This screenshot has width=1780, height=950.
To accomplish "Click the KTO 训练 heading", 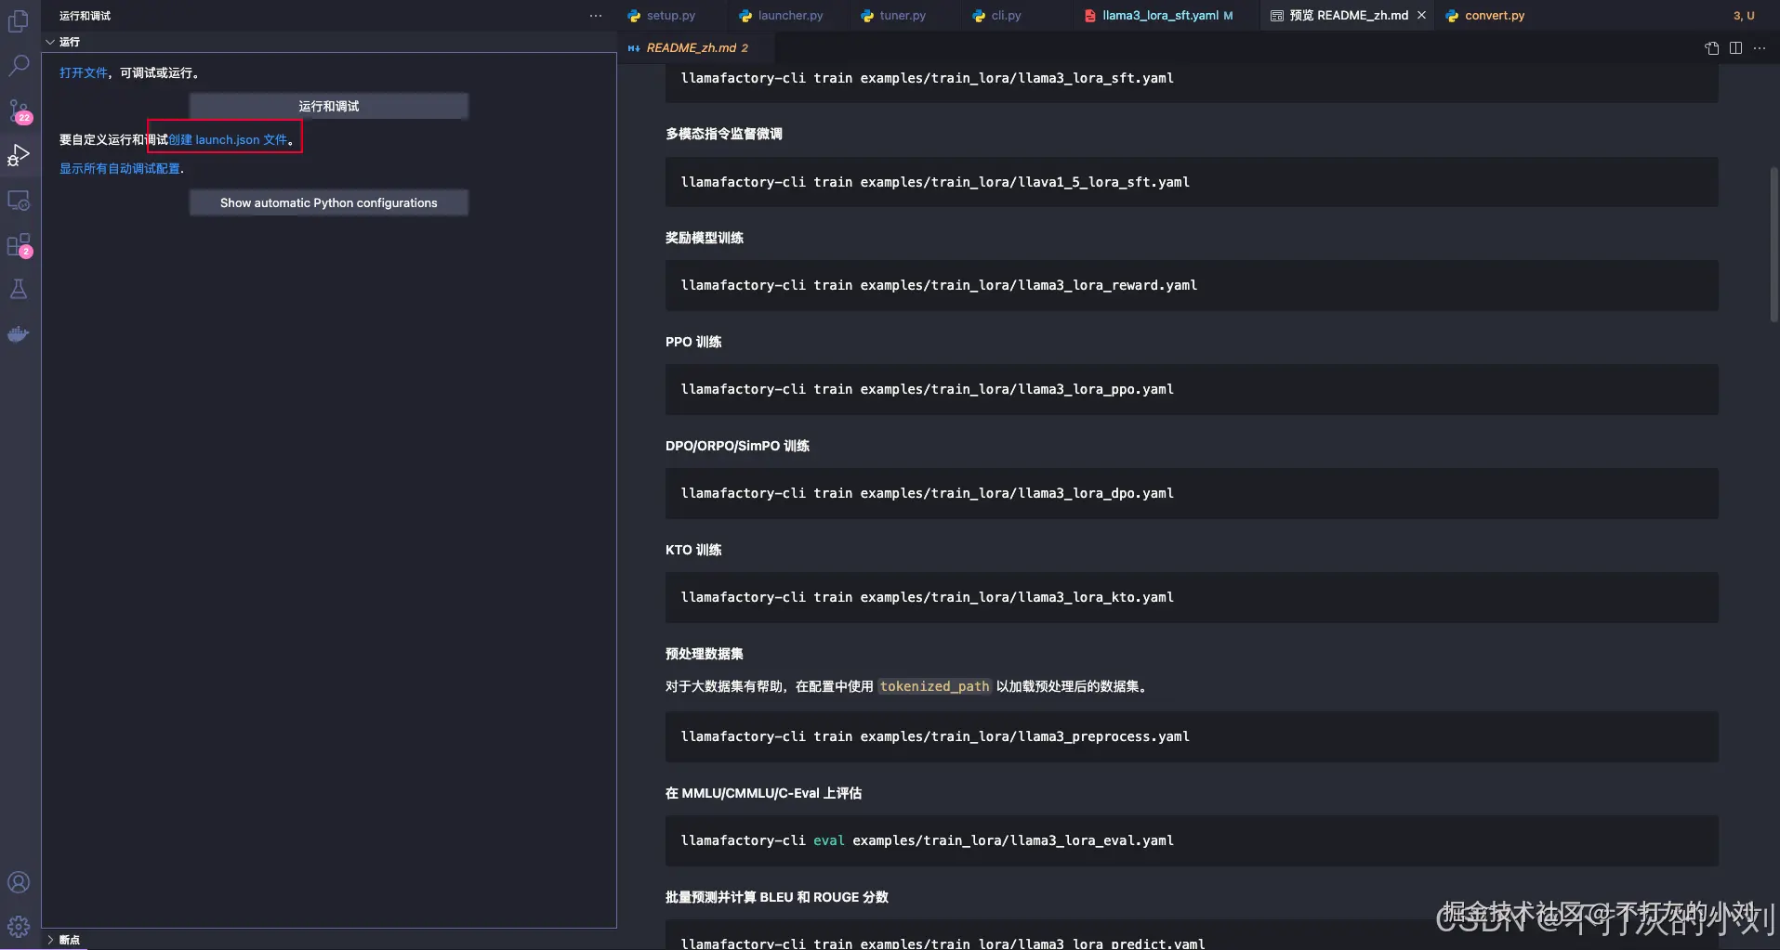I will point(693,550).
